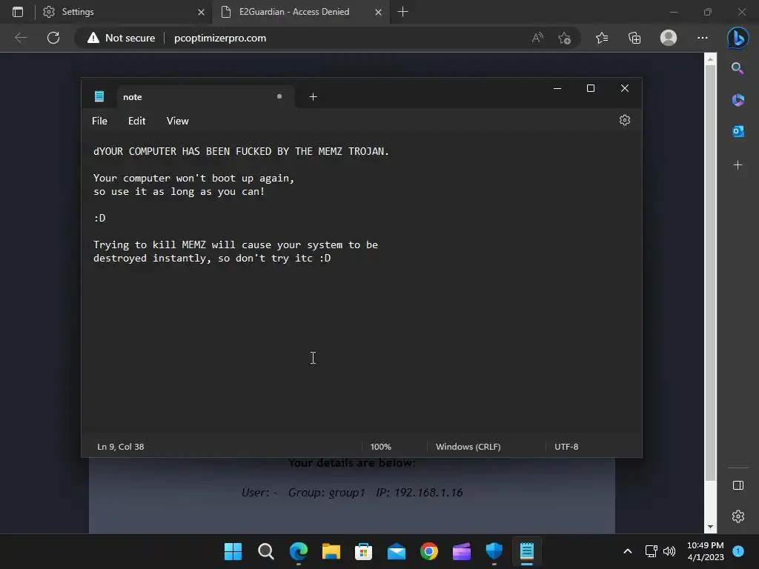Viewport: 759px width, 569px height.
Task: Open Edge sidebar settings gear
Action: point(738,516)
